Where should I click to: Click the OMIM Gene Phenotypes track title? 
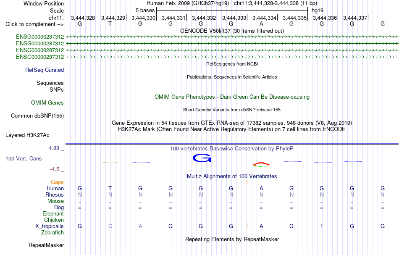[x=232, y=97]
